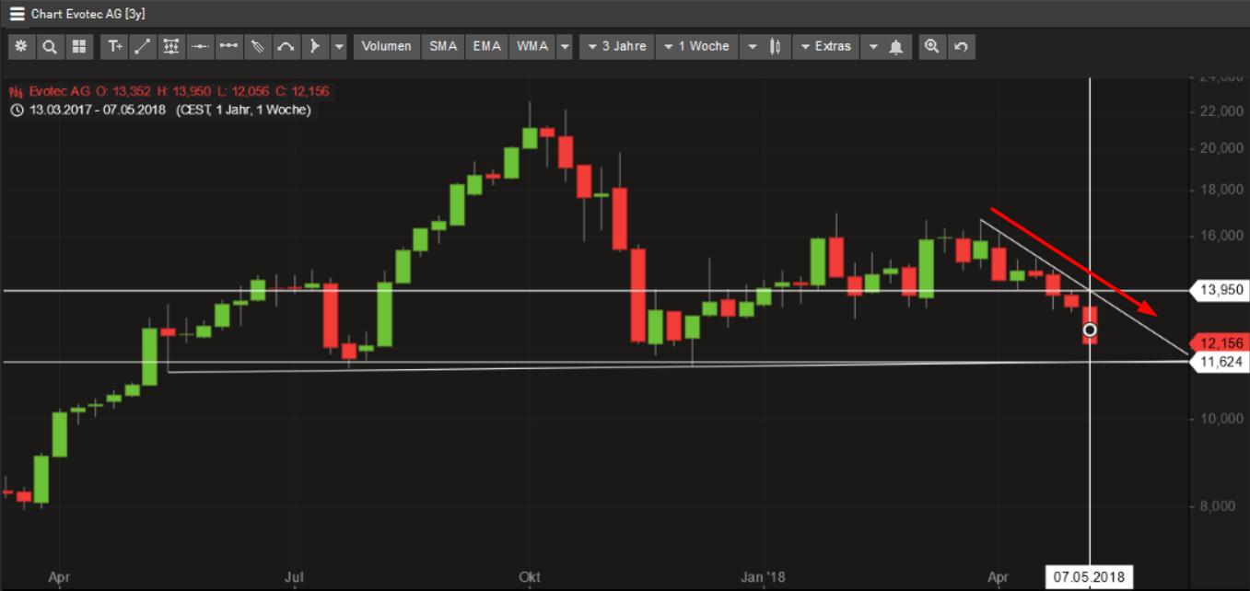Click the 20,000 price axis label
The width and height of the screenshot is (1250, 591).
1221,148
